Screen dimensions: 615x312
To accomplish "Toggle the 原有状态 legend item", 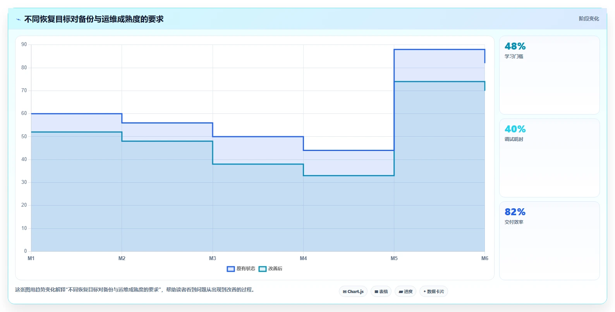I will [241, 269].
